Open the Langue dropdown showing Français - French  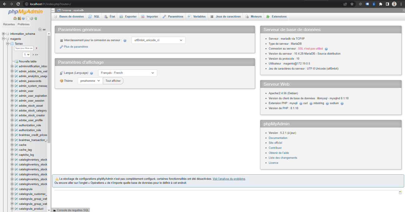tap(127, 73)
